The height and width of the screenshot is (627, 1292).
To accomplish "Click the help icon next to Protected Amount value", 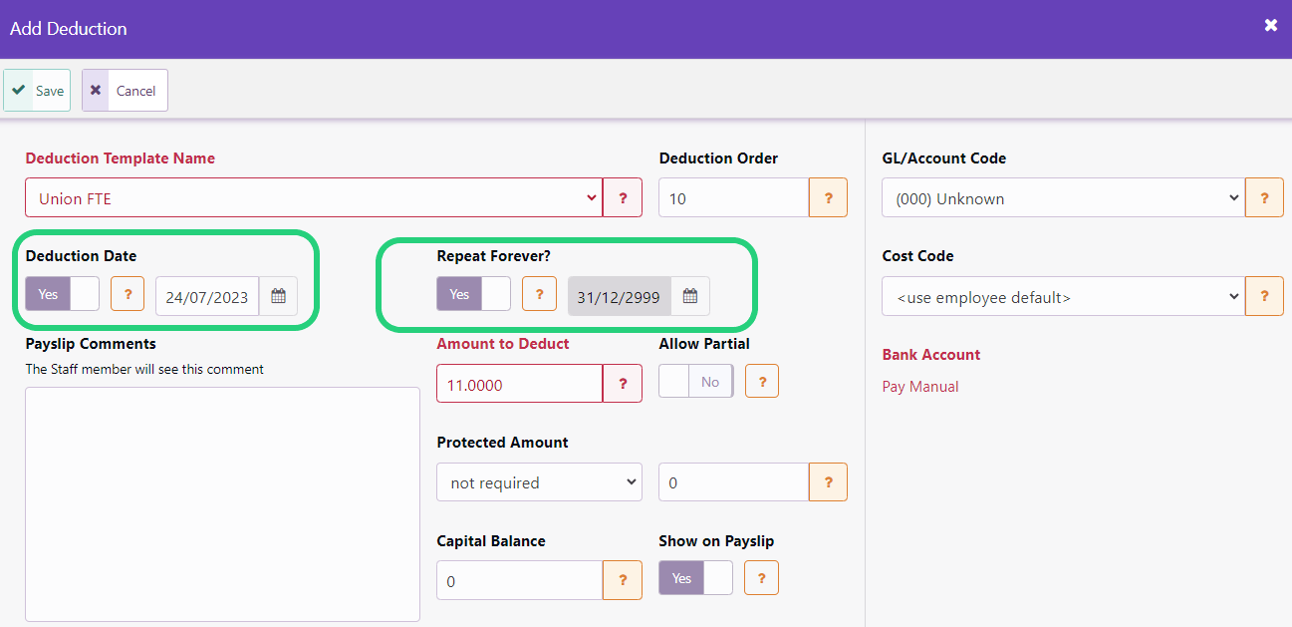I will pos(829,481).
